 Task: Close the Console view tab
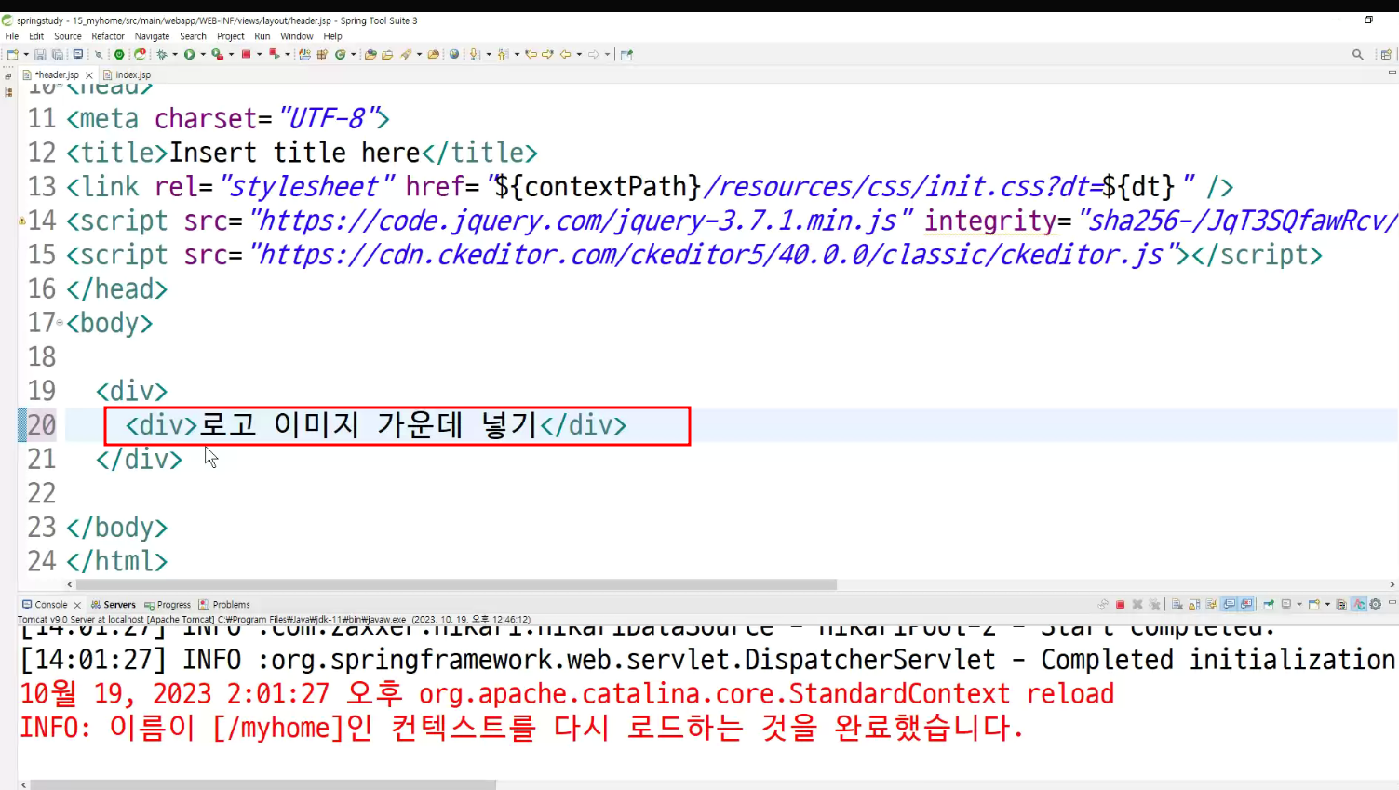(77, 605)
